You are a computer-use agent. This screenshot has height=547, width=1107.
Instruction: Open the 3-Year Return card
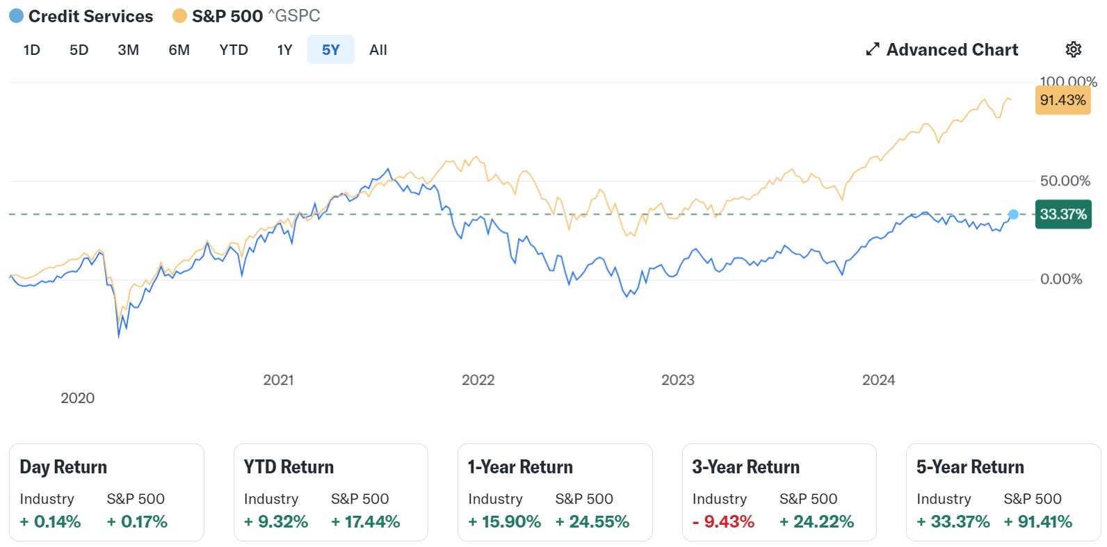point(779,492)
